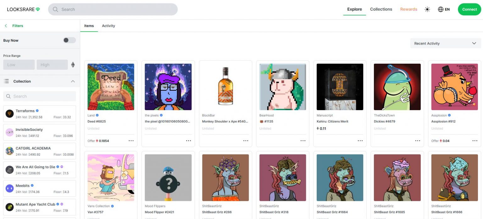Click the Ethereum currency icon beside Price Range
This screenshot has height=219, width=483.
pyautogui.click(x=73, y=64)
